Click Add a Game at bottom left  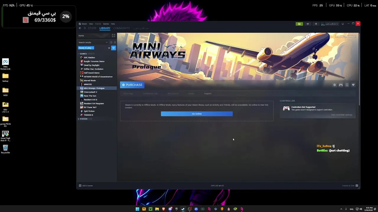point(86,185)
